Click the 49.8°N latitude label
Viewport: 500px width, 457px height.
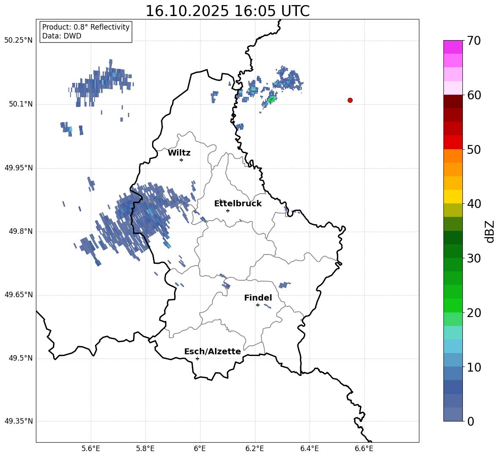[x=20, y=231]
